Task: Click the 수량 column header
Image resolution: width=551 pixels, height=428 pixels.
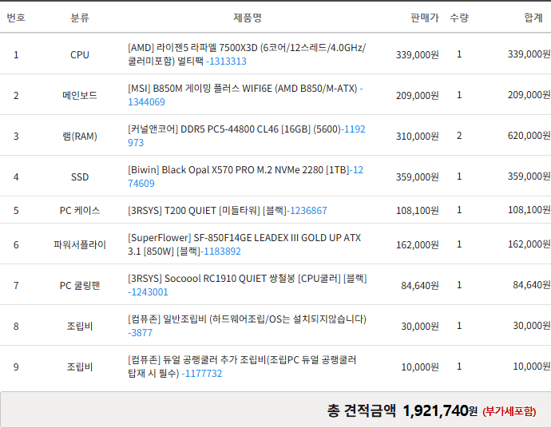Action: tap(459, 18)
